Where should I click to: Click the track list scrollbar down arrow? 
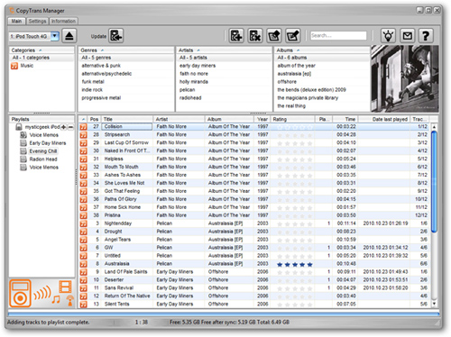point(434,304)
